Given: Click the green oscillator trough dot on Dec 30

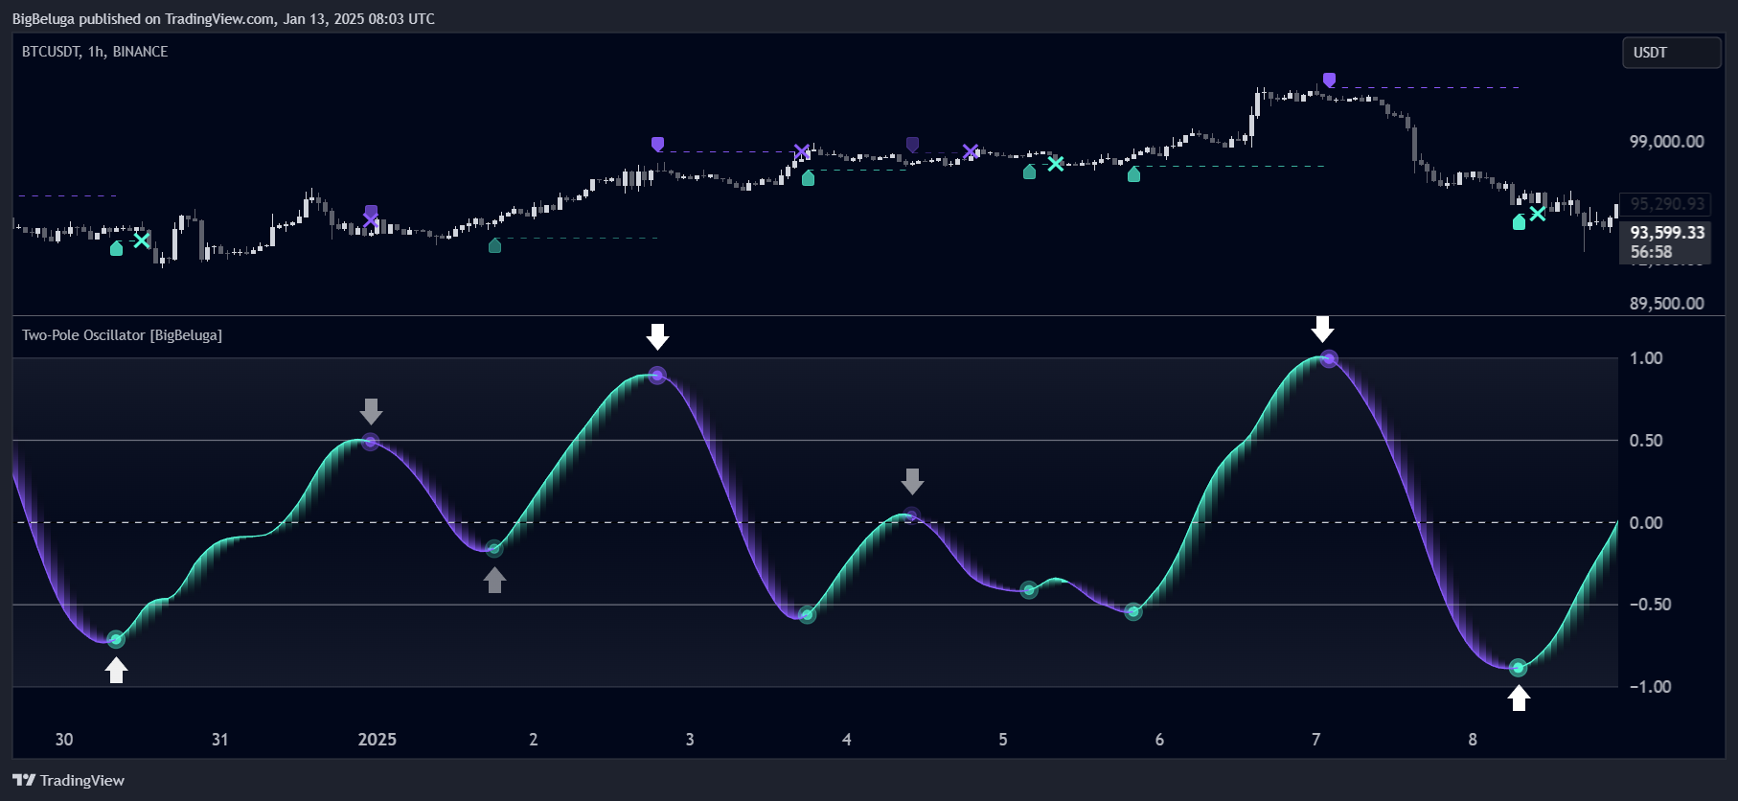Looking at the screenshot, I should pos(116,639).
